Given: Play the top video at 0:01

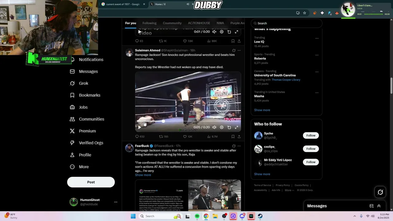Looking at the screenshot, I should (140, 32).
